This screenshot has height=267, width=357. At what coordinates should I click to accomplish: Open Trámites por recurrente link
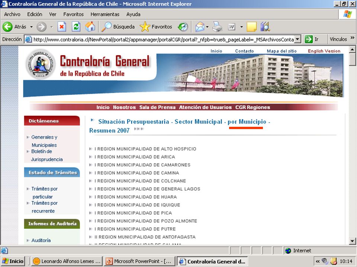coord(44,207)
